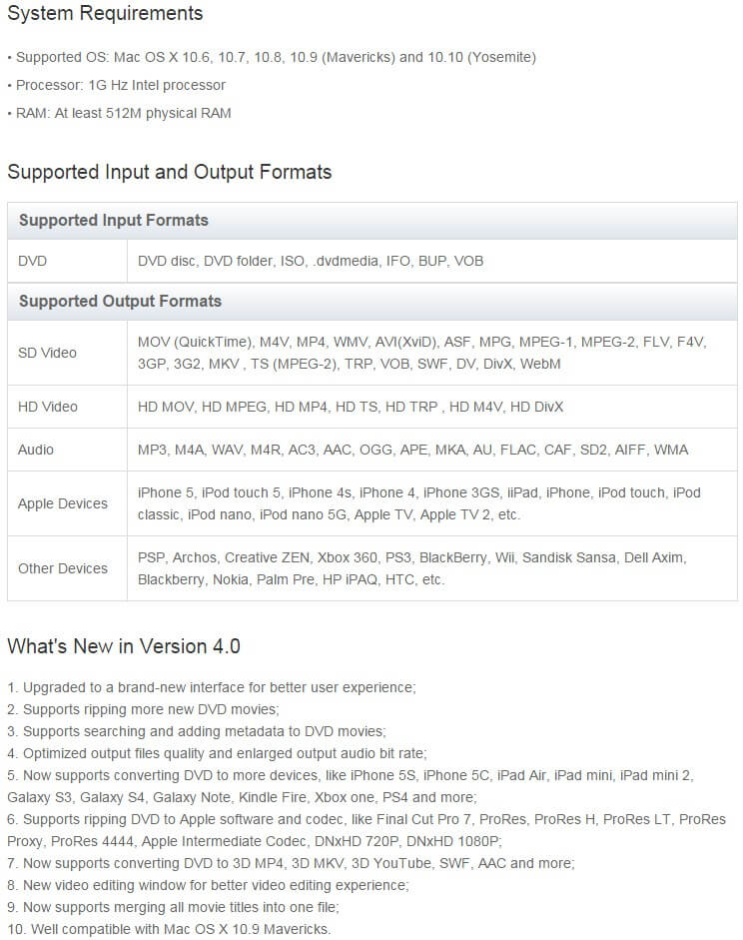Click the Supported Input and Output Formats heading
The height and width of the screenshot is (940, 743).
pos(169,172)
